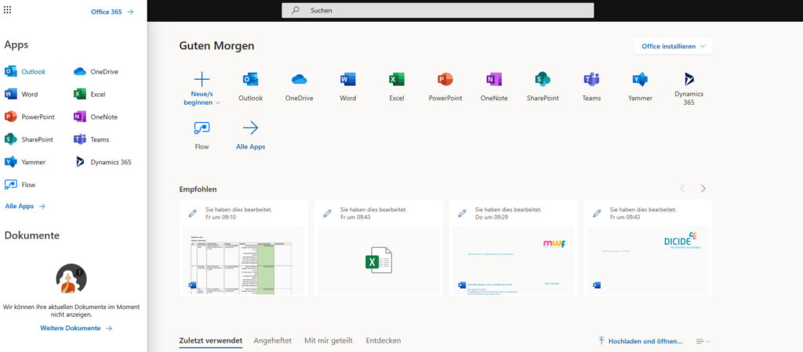Click Weitere Dokumente link
This screenshot has height=352, width=803.
pos(76,329)
